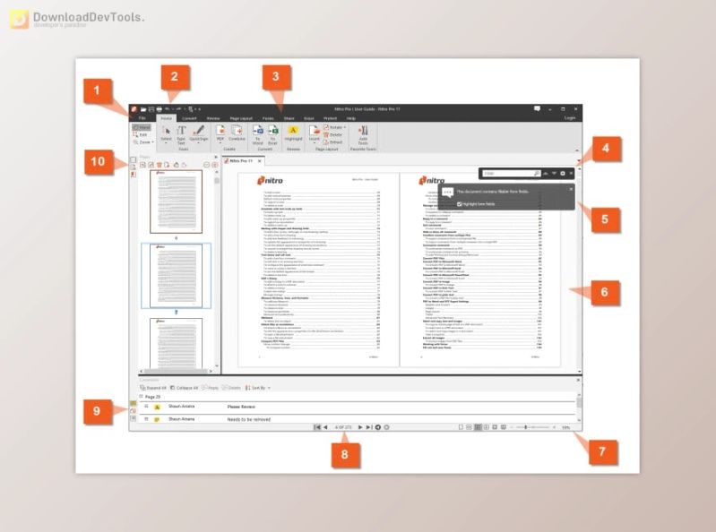Click the Add Tools icon
The image size is (716, 532).
(x=363, y=134)
